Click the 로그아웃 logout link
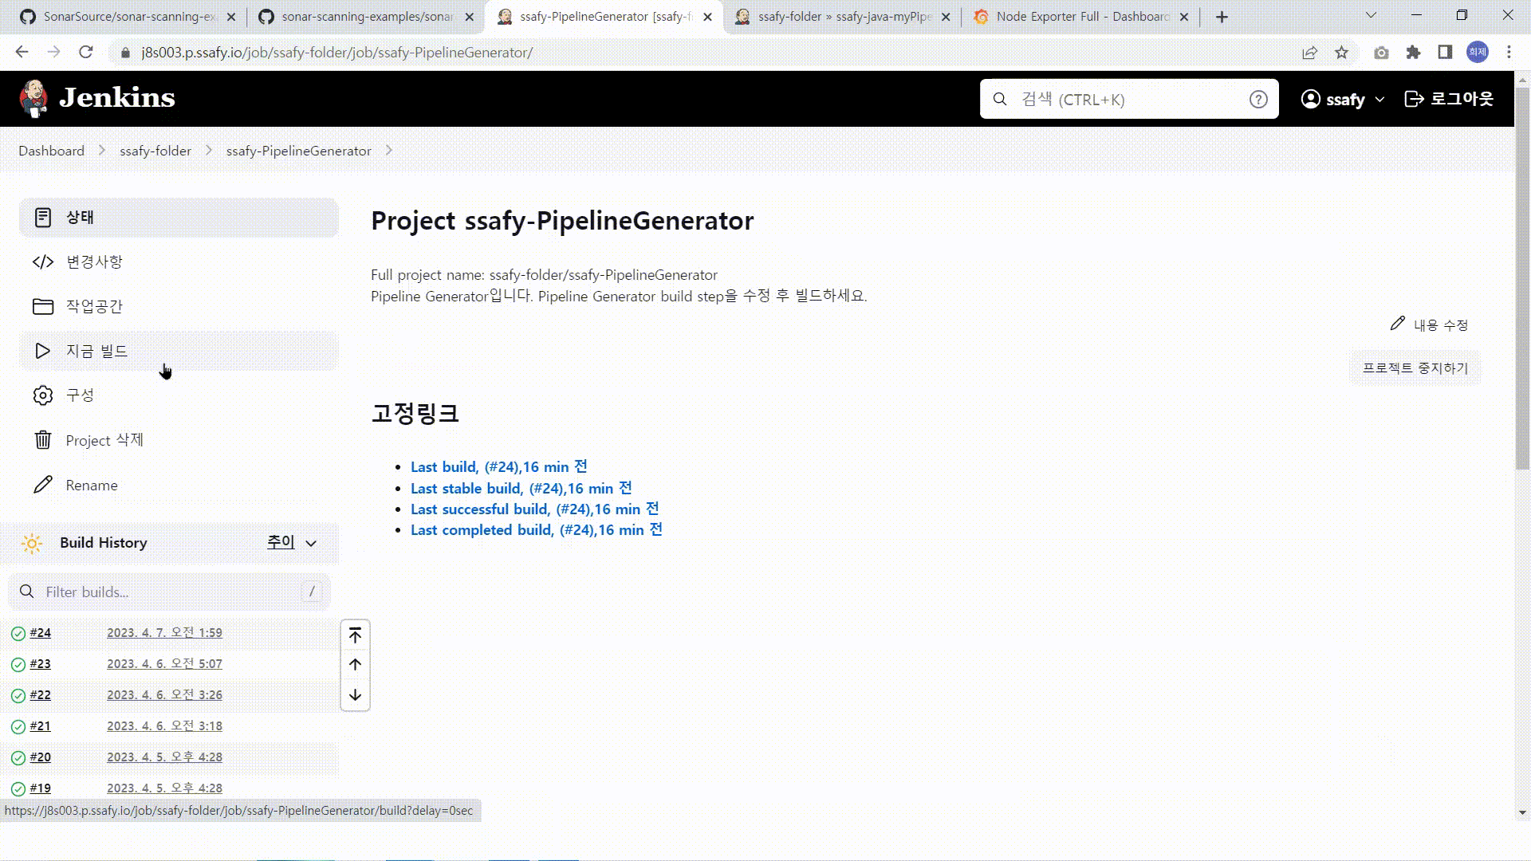Screen dimensions: 1531x861 click(1449, 100)
